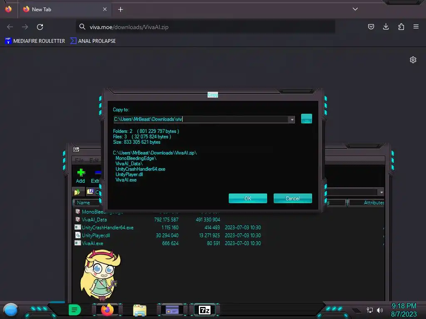Open the green chat app in taskbar
The height and width of the screenshot is (319, 426).
coord(75,310)
